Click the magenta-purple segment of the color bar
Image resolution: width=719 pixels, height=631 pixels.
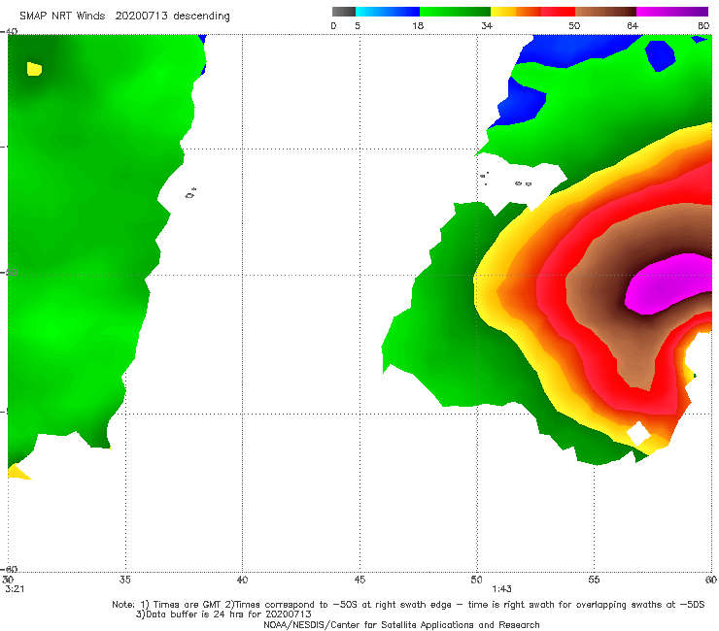[x=672, y=12]
